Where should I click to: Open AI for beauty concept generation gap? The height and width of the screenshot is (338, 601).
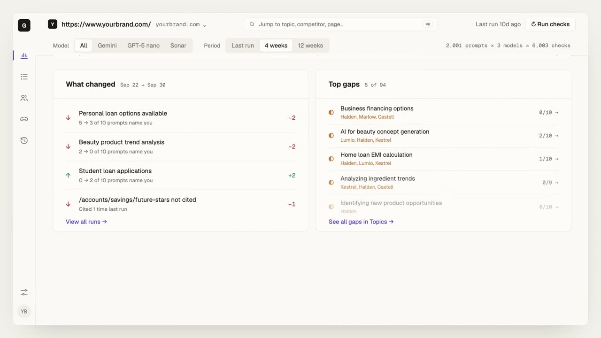tap(444, 136)
